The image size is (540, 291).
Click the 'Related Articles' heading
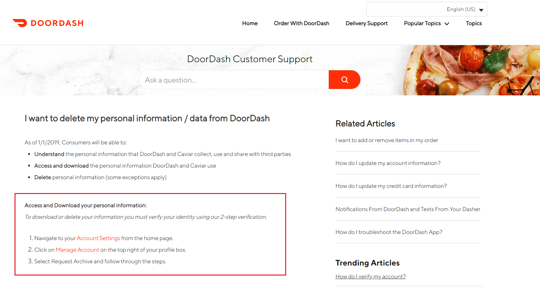[x=365, y=123]
